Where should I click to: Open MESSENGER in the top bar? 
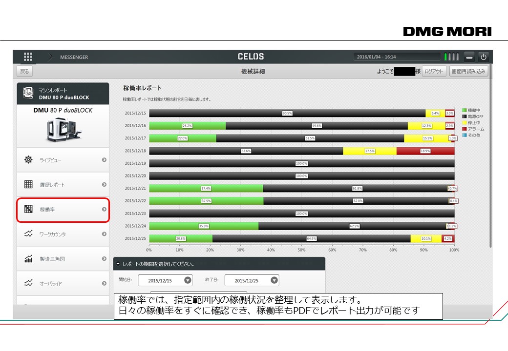[x=74, y=57]
